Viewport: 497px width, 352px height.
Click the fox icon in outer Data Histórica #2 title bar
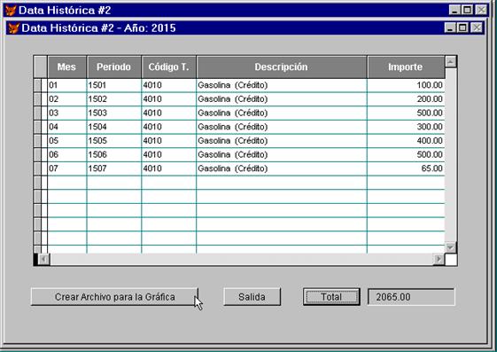(11, 11)
